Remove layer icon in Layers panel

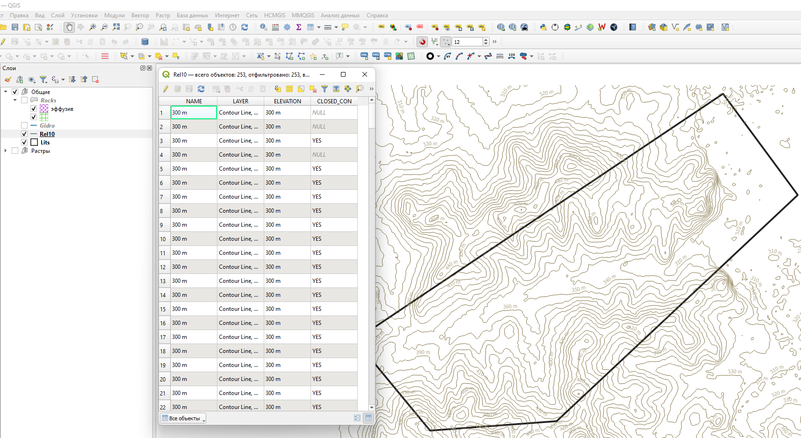point(95,79)
